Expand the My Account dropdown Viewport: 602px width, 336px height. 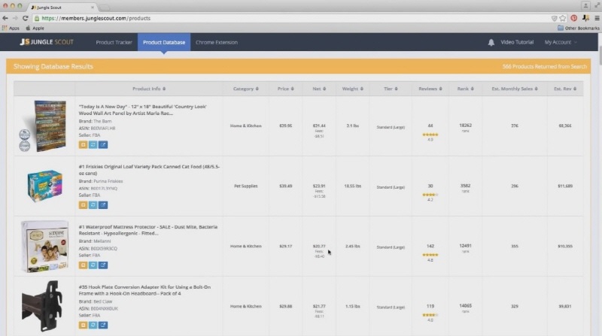561,42
